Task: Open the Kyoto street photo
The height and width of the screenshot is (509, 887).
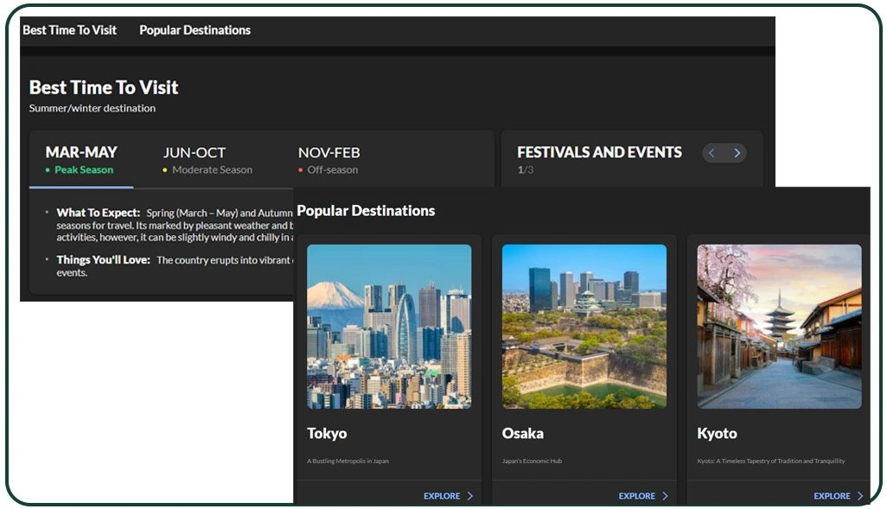Action: click(x=779, y=326)
